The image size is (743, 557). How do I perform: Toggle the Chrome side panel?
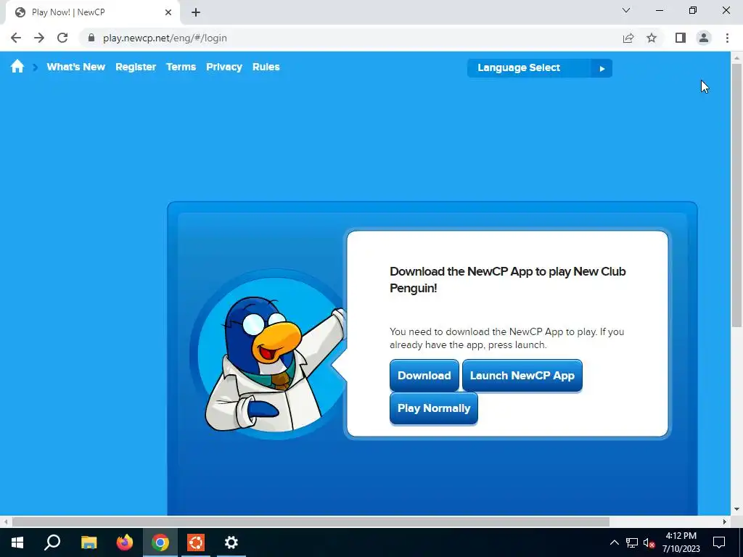(x=681, y=38)
